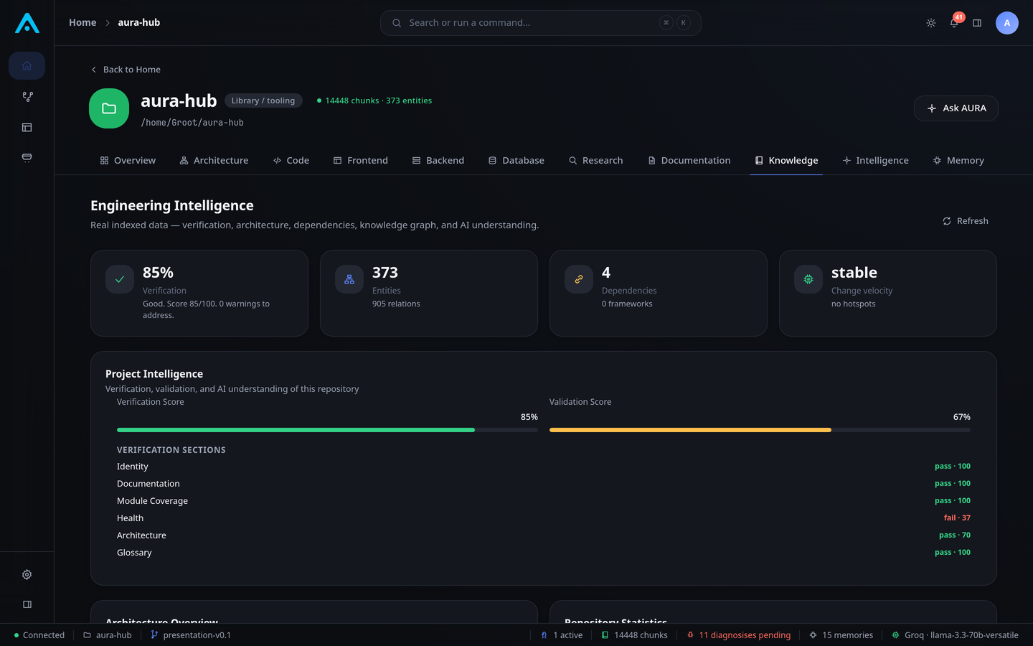Click the Ask AURA button

pos(956,108)
